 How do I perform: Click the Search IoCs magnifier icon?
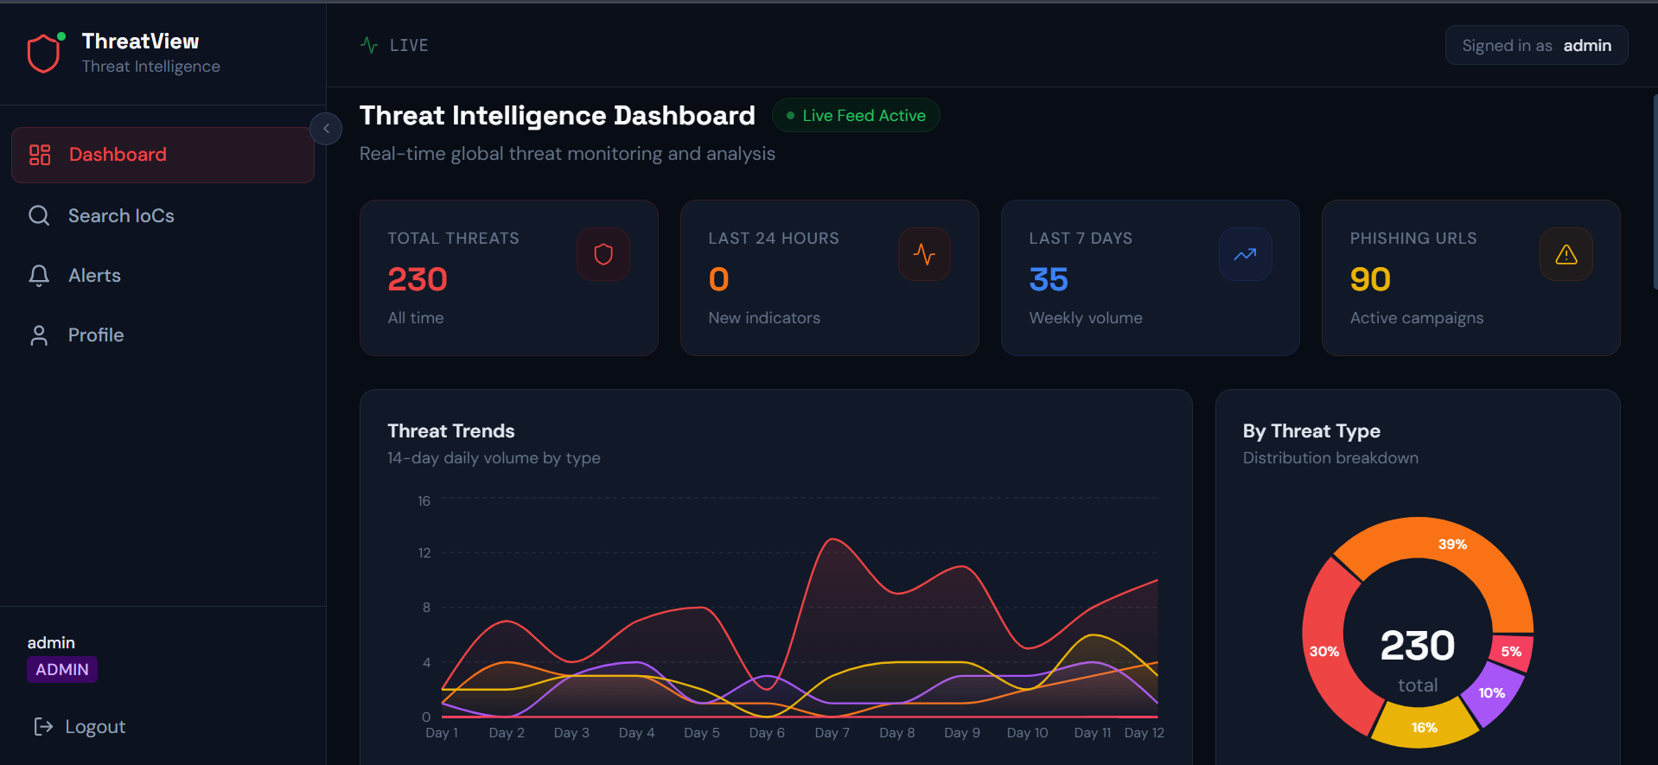(x=39, y=215)
